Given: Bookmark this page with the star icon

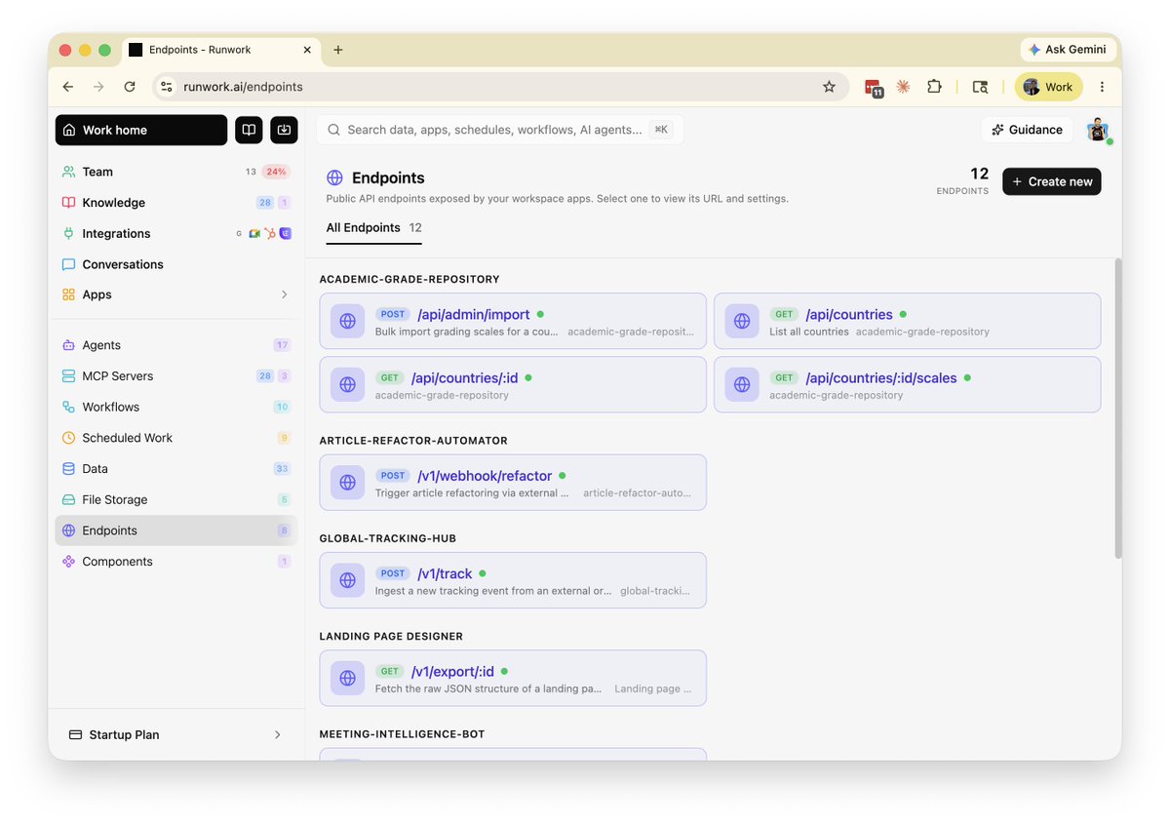Looking at the screenshot, I should click(829, 87).
